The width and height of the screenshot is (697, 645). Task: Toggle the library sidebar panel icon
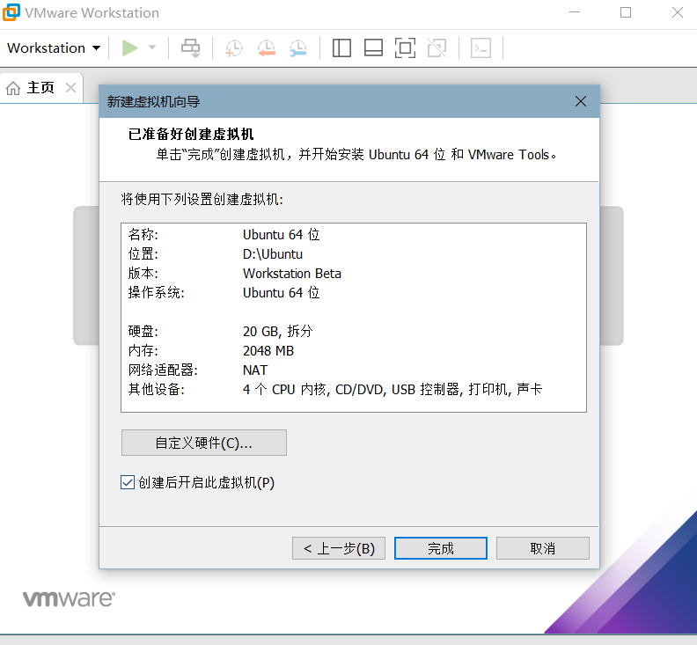coord(341,48)
